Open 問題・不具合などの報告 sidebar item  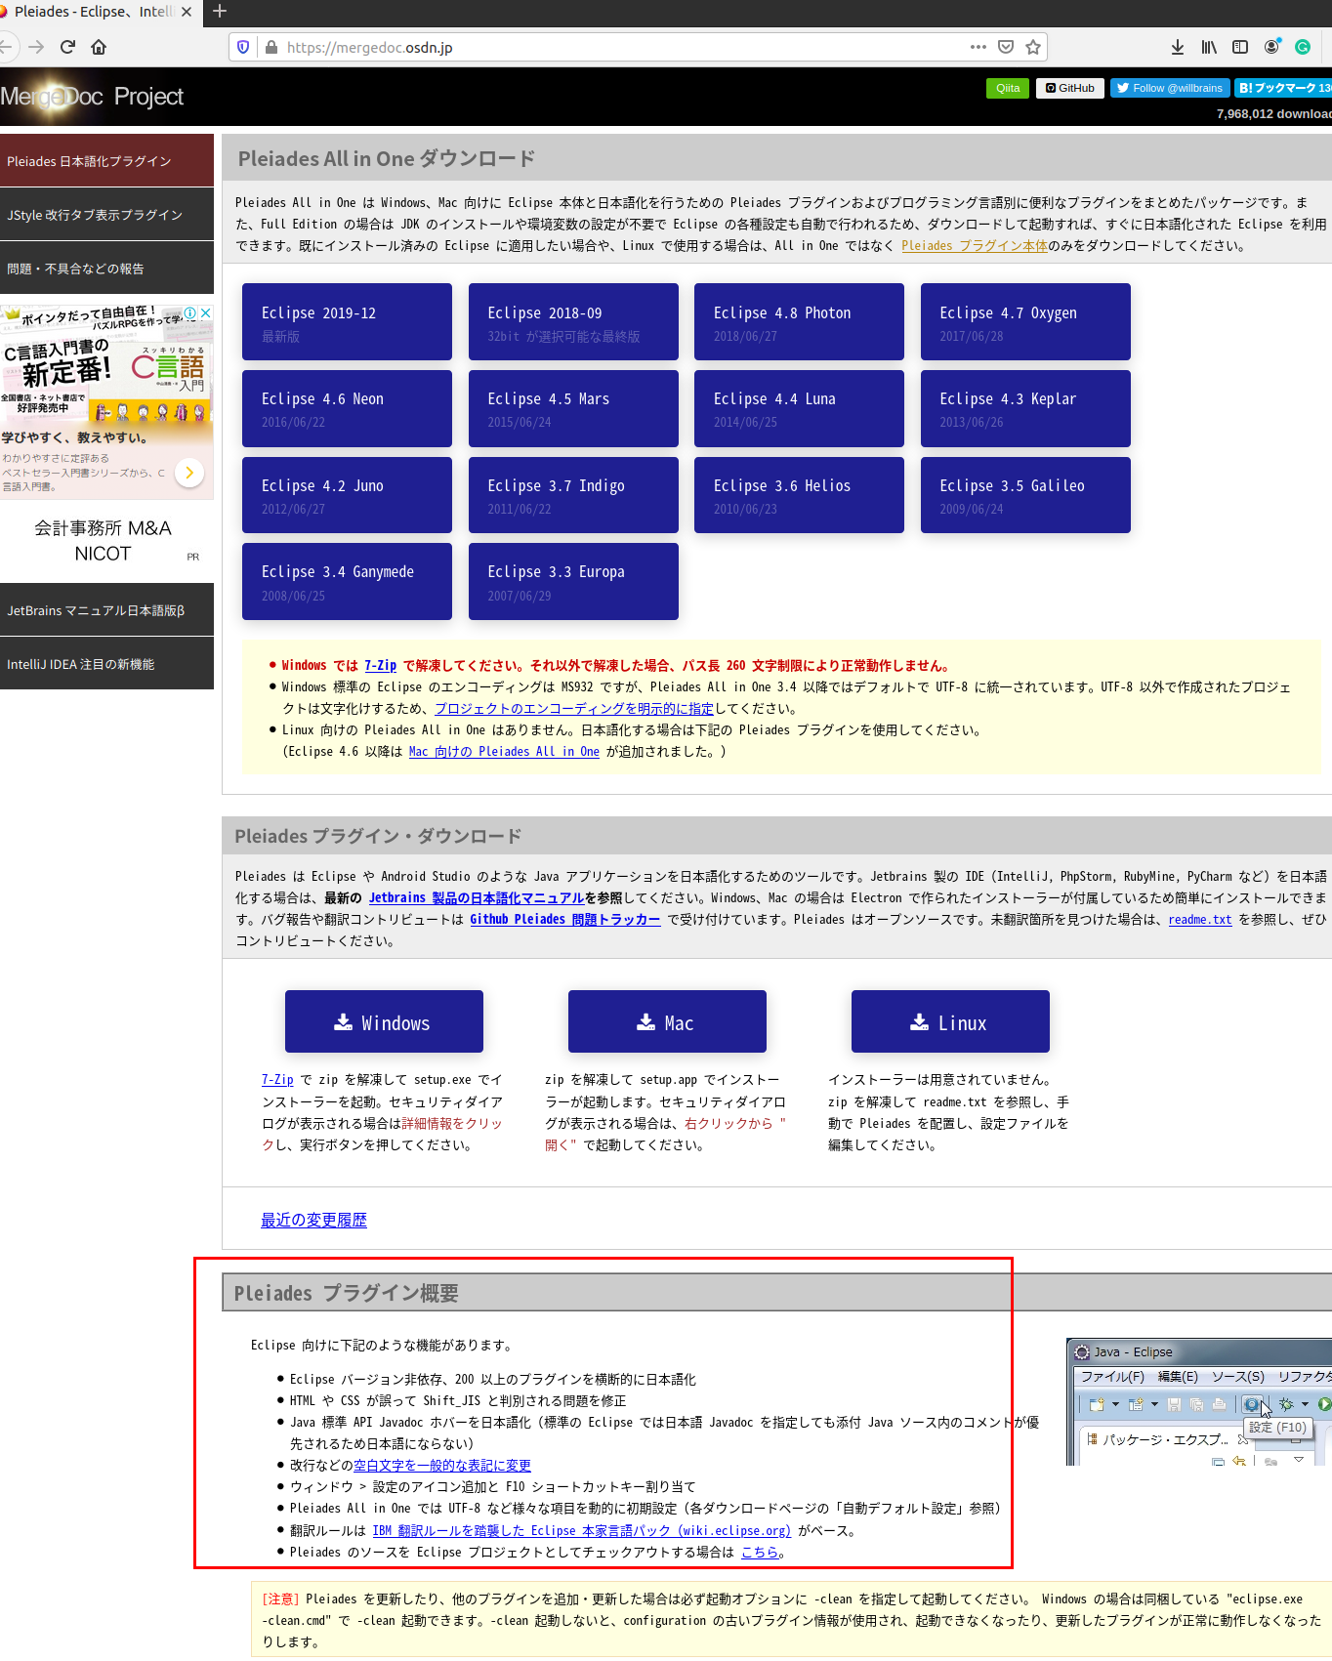106,269
